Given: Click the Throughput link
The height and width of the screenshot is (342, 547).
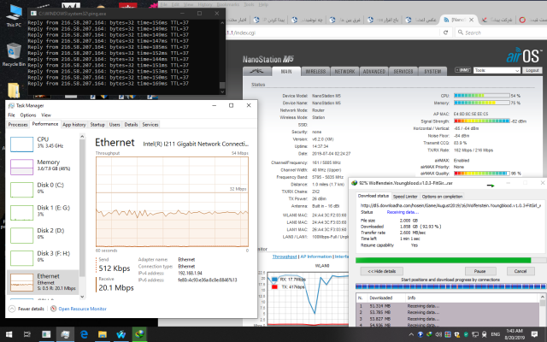Looking at the screenshot, I should point(285,255).
